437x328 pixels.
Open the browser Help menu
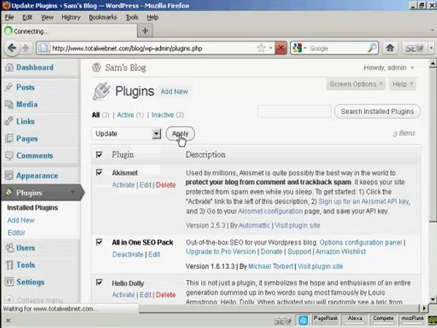(x=153, y=17)
